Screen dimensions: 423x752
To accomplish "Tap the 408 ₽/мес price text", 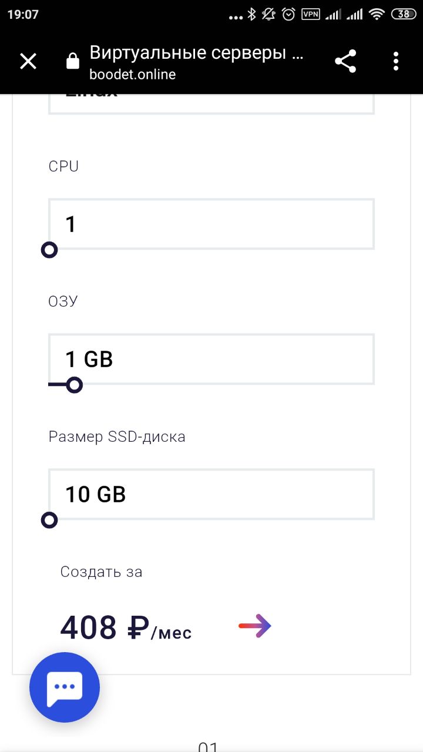I will pyautogui.click(x=126, y=627).
